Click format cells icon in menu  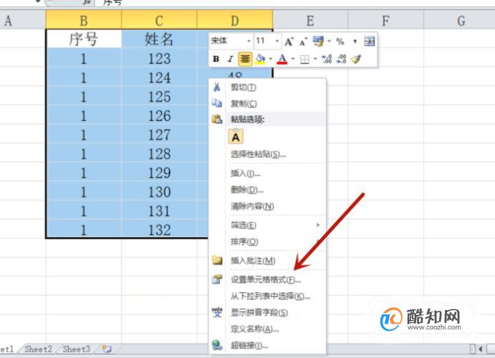217,279
